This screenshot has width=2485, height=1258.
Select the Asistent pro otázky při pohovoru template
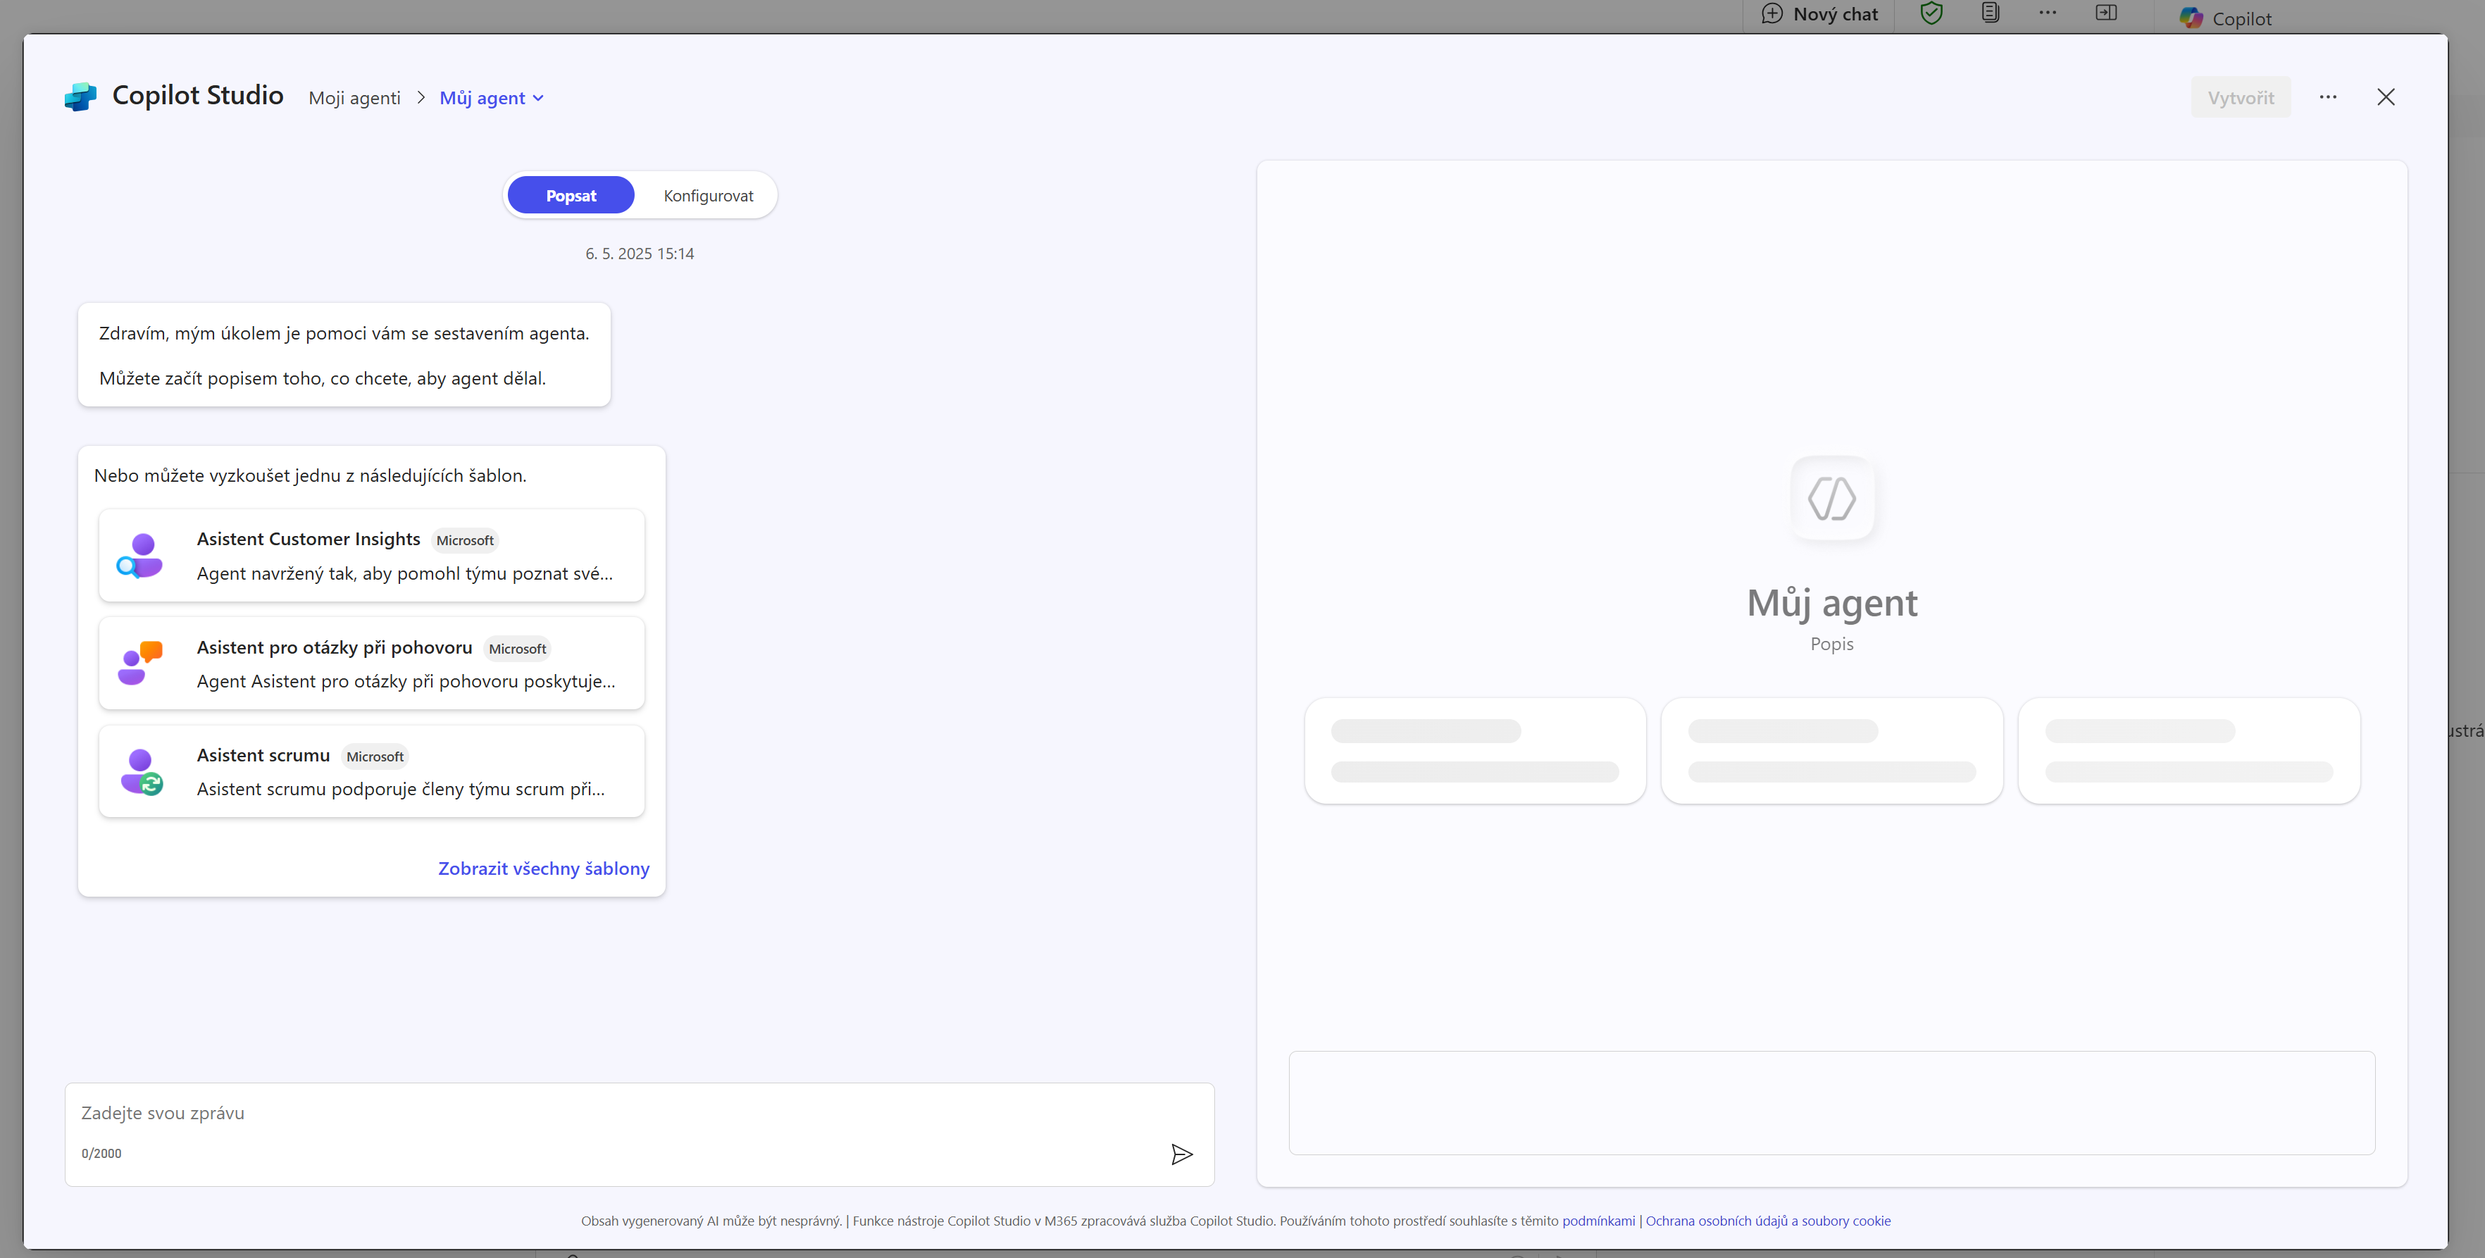pos(371,664)
